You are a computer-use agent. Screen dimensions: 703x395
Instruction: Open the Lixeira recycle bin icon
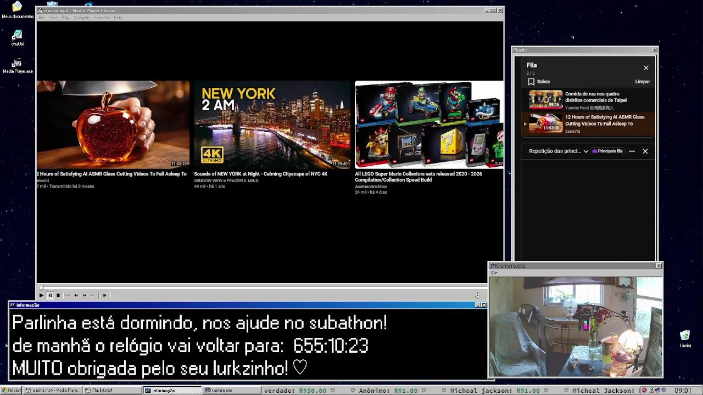685,338
